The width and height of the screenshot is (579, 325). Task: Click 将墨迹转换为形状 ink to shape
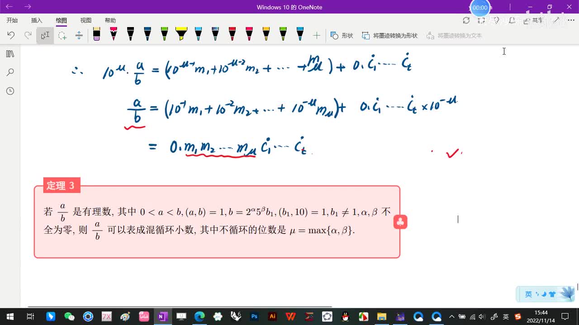click(x=389, y=35)
